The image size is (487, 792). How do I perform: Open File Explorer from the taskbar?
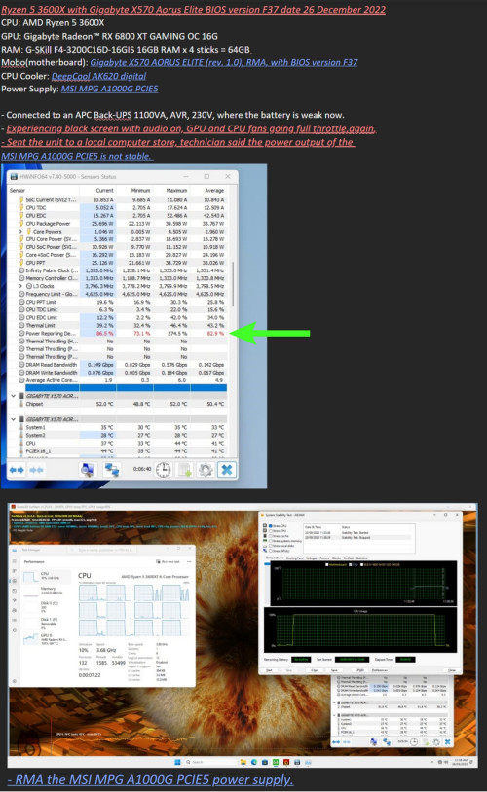(x=243, y=762)
